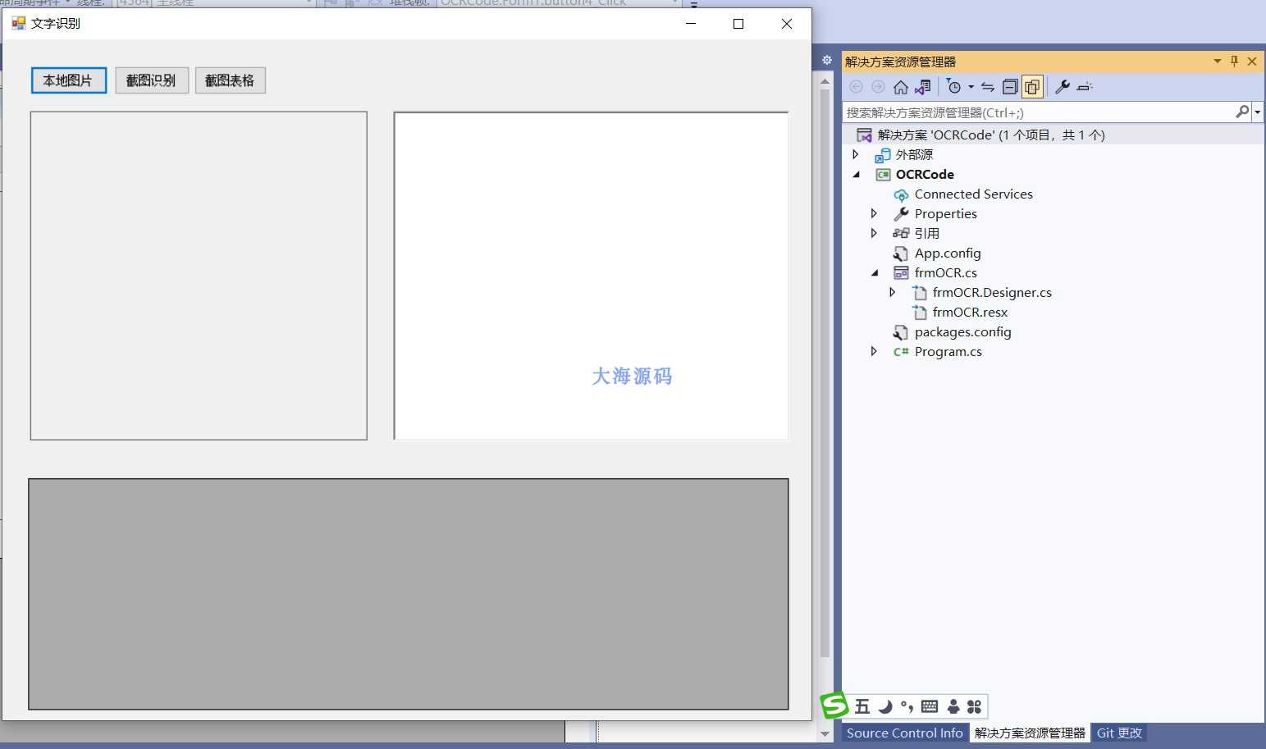Image resolution: width=1266 pixels, height=749 pixels.
Task: Click the forward navigation arrow in Solution Explorer
Action: point(878,87)
